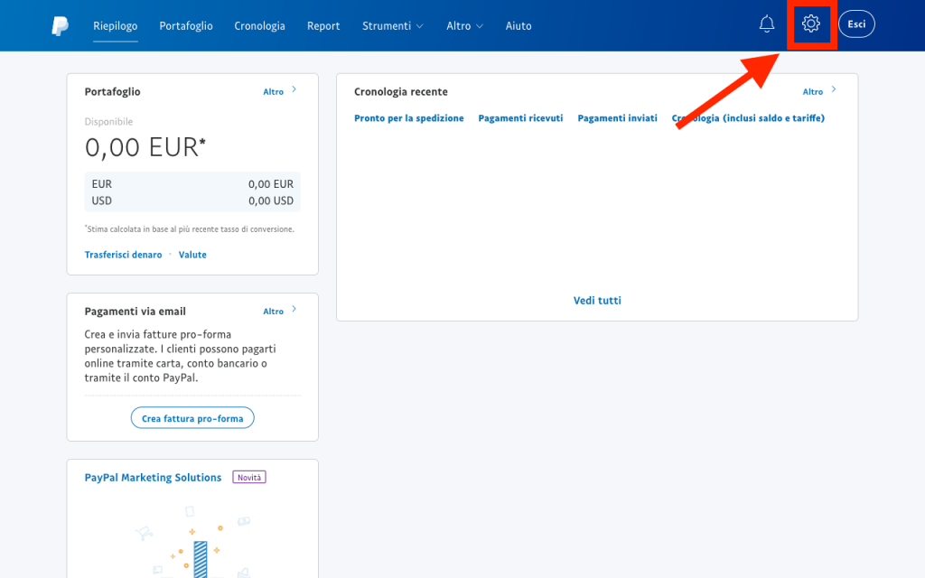The image size is (925, 578).
Task: Expand the Altro dropdown in navigation
Action: [465, 26]
